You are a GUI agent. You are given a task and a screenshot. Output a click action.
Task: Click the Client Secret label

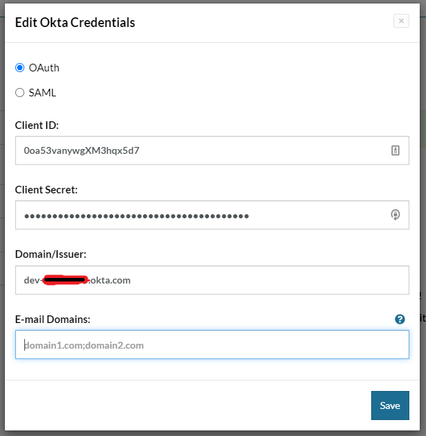(x=46, y=189)
